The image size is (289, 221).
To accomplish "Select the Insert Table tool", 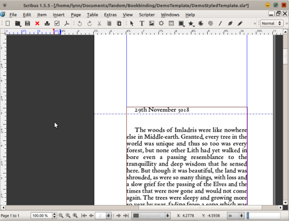I will 171,23.
